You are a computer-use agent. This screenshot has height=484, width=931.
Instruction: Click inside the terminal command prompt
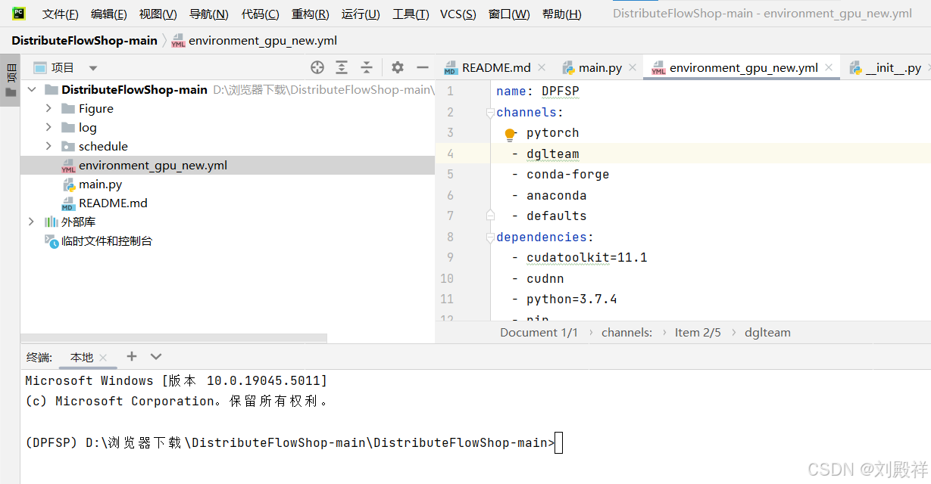pyautogui.click(x=558, y=442)
